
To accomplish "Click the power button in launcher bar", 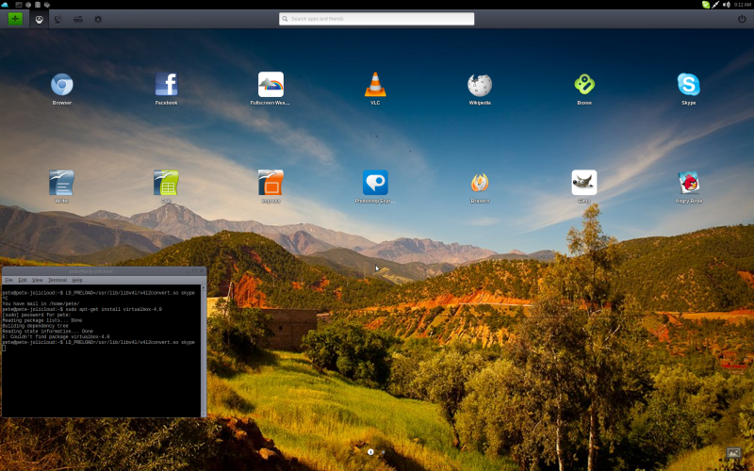I will tap(742, 19).
